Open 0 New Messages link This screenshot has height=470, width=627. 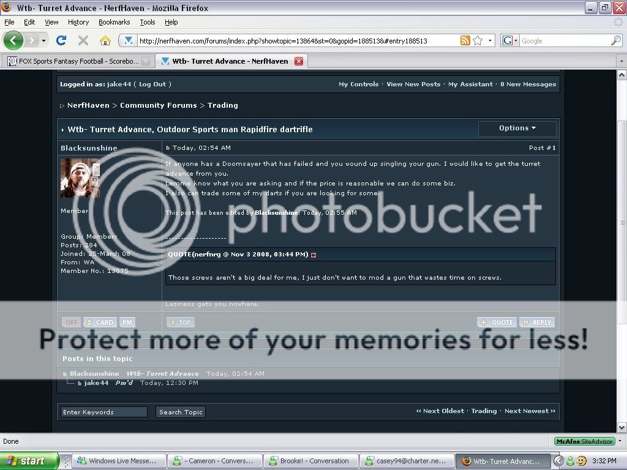click(x=528, y=84)
